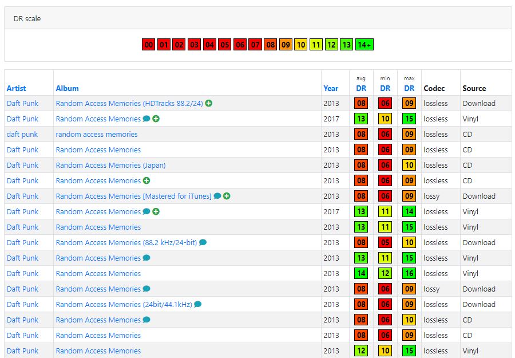Click the max DR 14 badge in 2017 vinyl row
Image resolution: width=515 pixels, height=358 pixels.
coord(409,211)
